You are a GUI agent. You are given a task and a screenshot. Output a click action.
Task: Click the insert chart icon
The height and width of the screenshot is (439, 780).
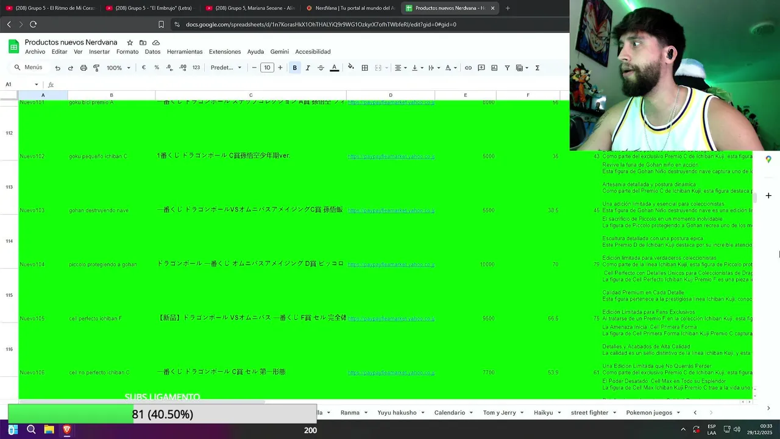coord(494,68)
